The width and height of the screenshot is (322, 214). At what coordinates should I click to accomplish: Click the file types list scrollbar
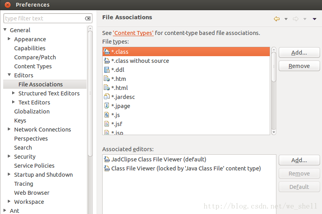[x=274, y=91]
